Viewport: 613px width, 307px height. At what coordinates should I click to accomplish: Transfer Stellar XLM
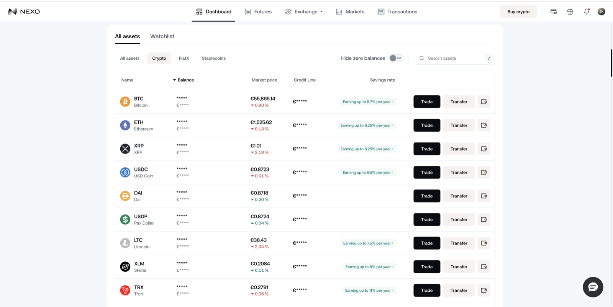[459, 267]
